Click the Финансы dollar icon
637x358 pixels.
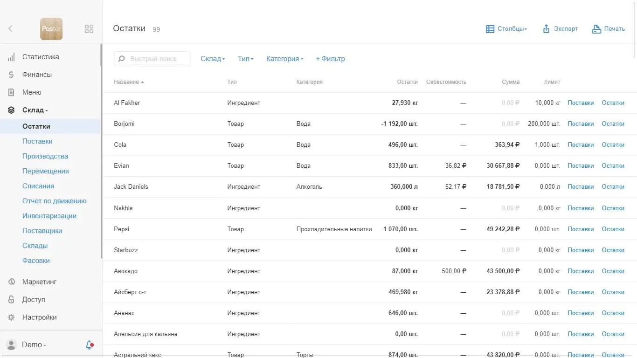click(11, 75)
